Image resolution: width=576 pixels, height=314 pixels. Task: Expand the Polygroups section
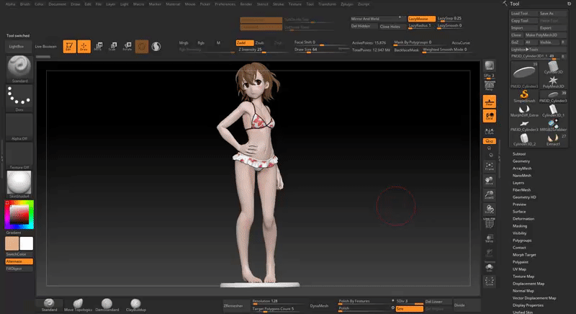522,241
